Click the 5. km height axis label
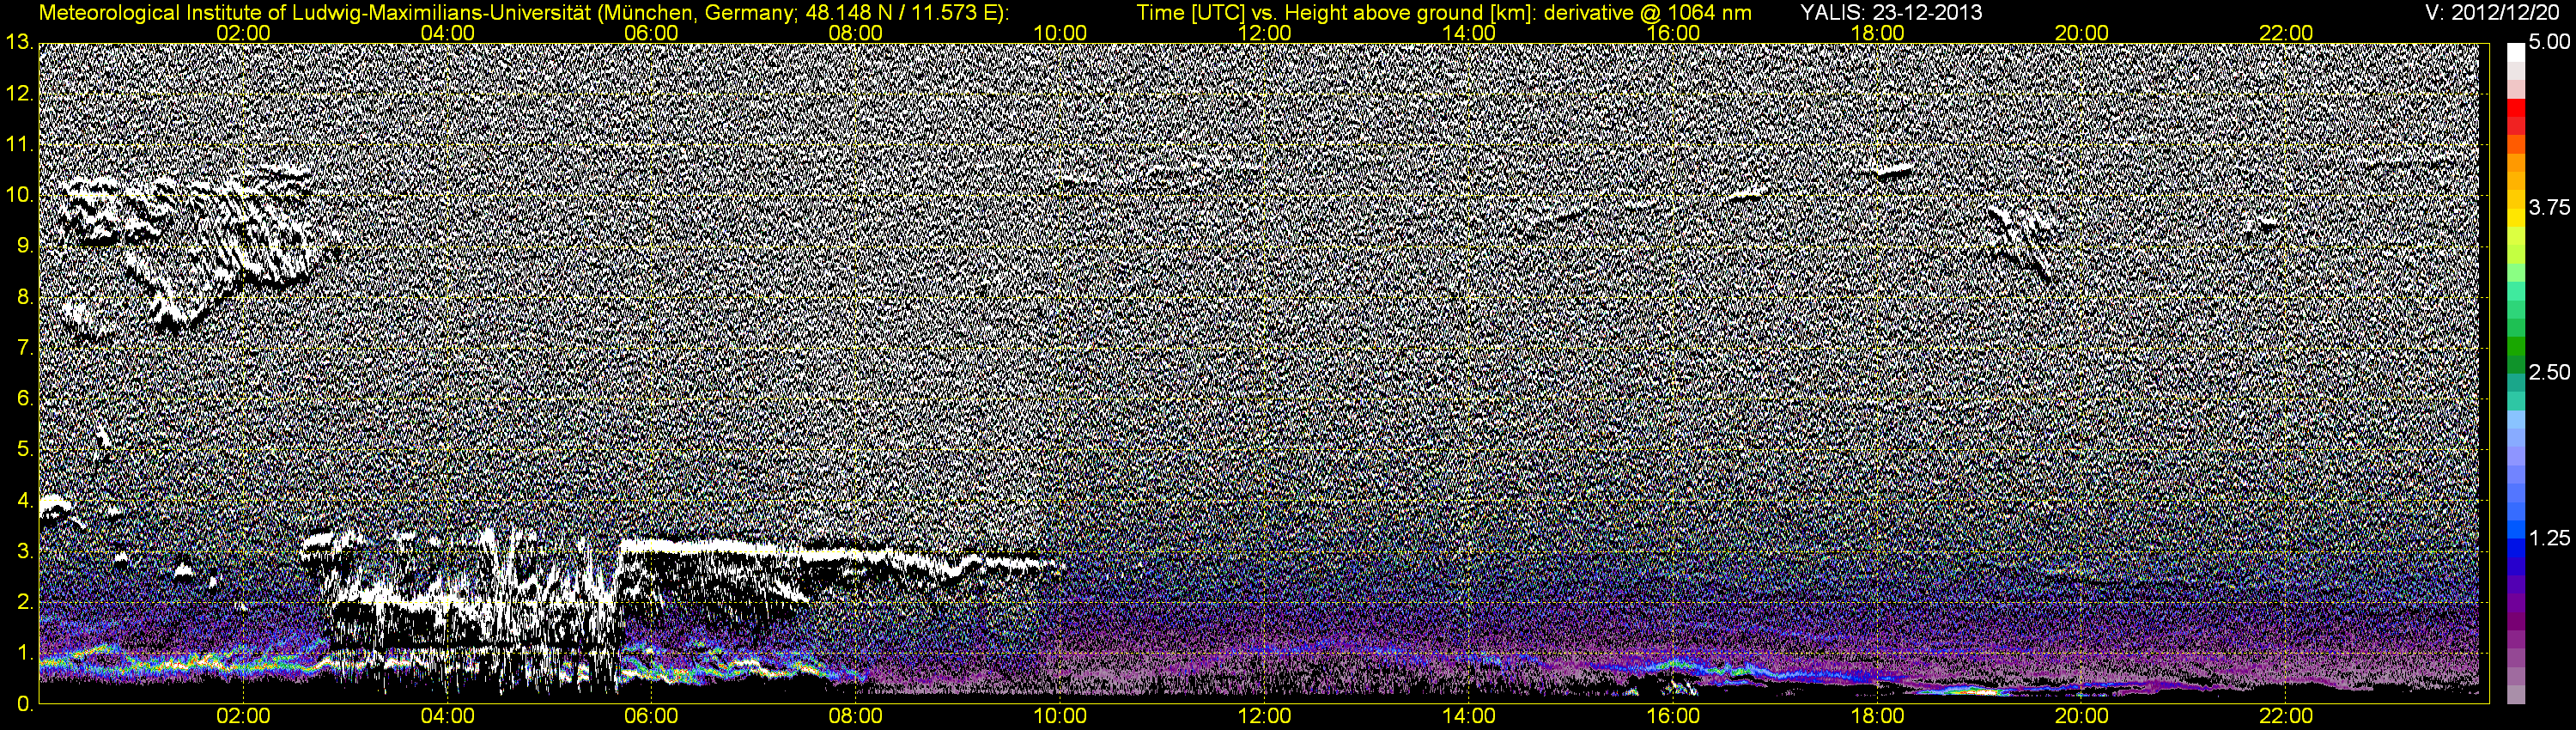The width and height of the screenshot is (2576, 730). point(24,450)
